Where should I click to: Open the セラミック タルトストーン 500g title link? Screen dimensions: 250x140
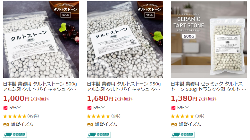click(208, 86)
